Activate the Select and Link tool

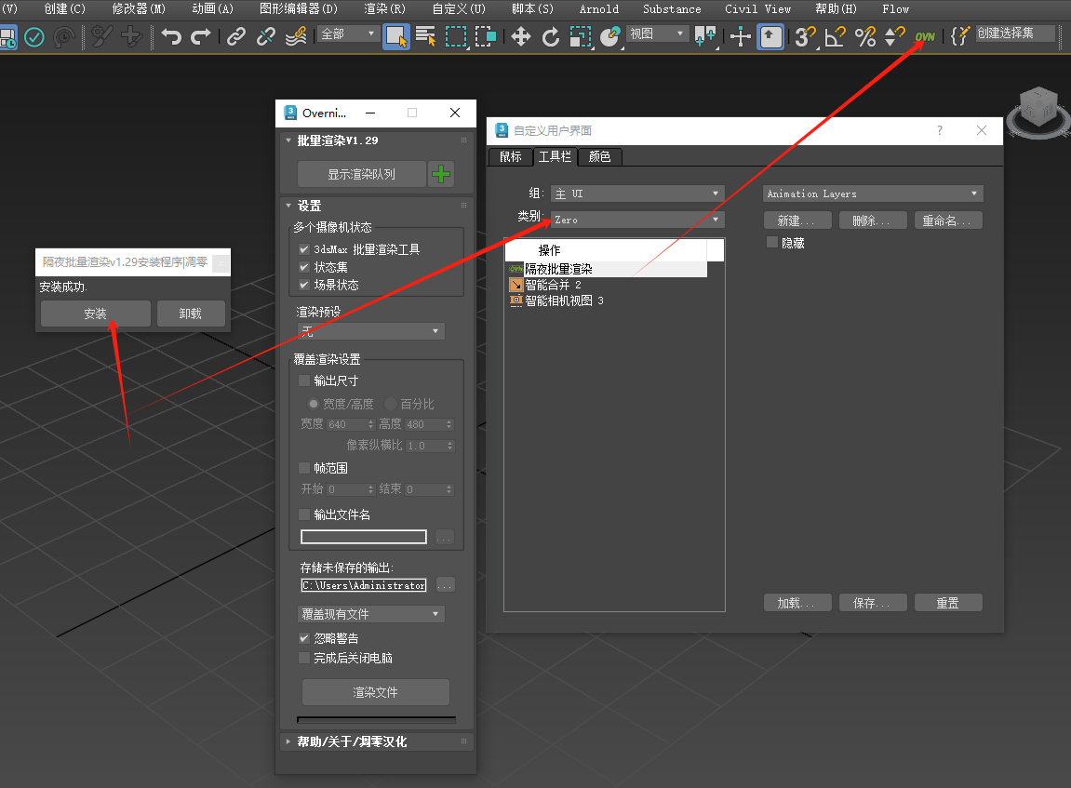click(x=236, y=35)
